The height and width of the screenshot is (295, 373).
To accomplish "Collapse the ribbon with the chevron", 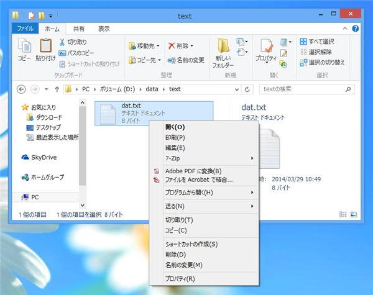I will [x=345, y=29].
